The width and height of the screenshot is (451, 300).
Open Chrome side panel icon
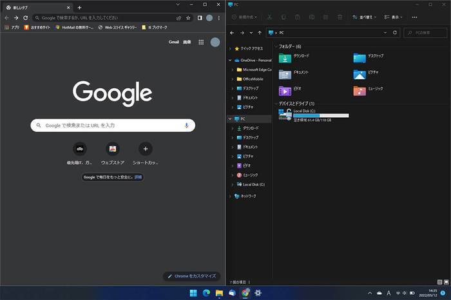point(200,18)
